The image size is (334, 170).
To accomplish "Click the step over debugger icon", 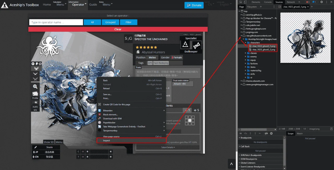I will pyautogui.click(x=246, y=133).
